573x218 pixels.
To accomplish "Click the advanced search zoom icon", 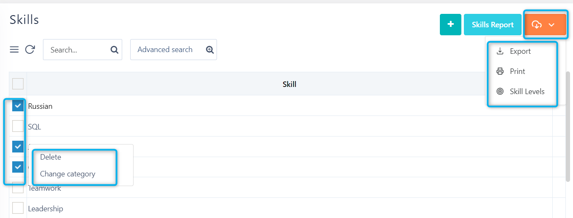I will [x=210, y=50].
